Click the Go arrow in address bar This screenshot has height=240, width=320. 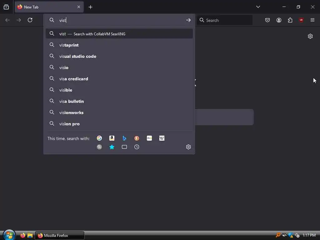pos(188,20)
